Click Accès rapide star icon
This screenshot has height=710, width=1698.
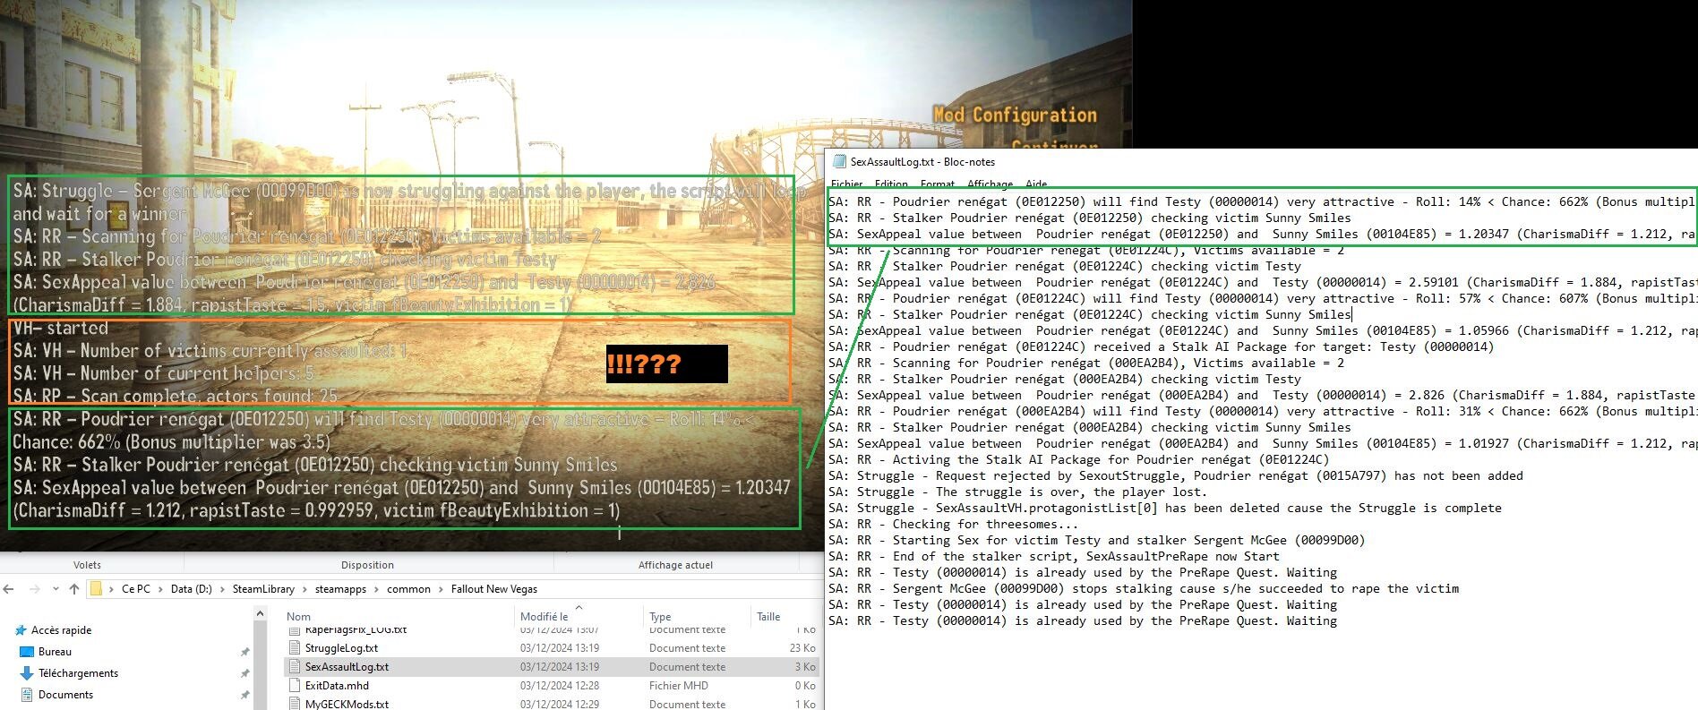[x=21, y=630]
